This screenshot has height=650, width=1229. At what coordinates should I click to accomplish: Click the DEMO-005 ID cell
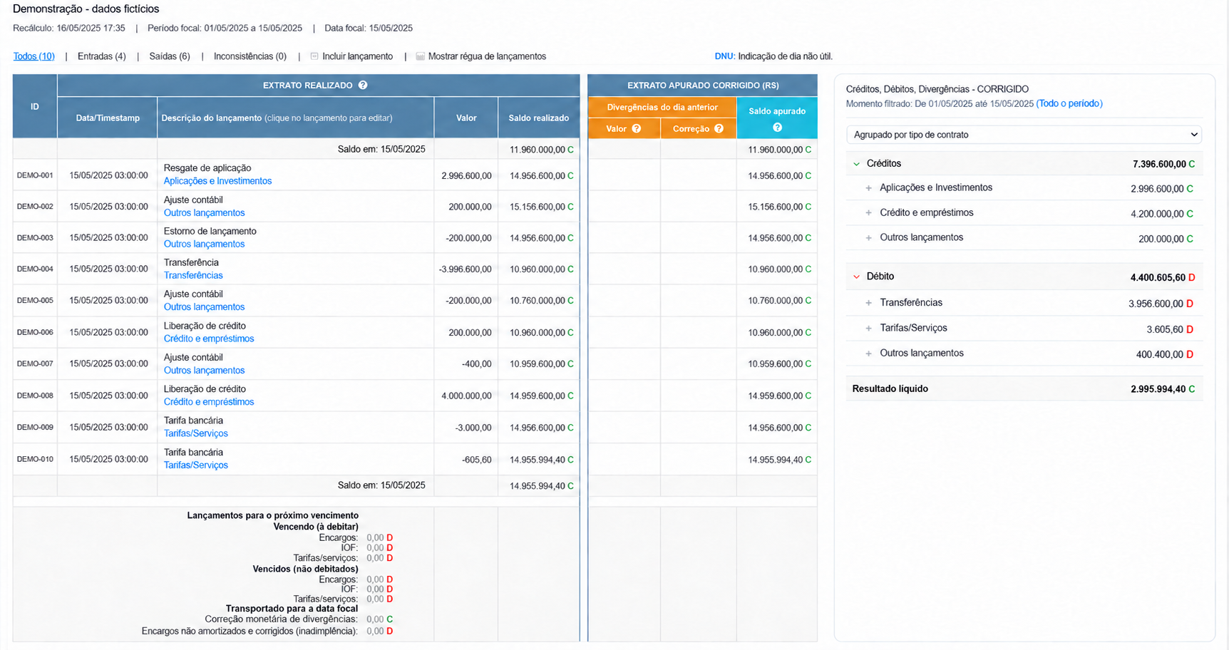(35, 301)
